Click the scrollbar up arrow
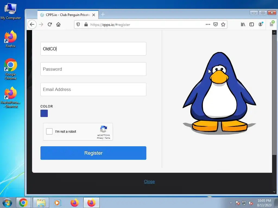The width and height of the screenshot is (278, 208). pyautogui.click(x=274, y=32)
